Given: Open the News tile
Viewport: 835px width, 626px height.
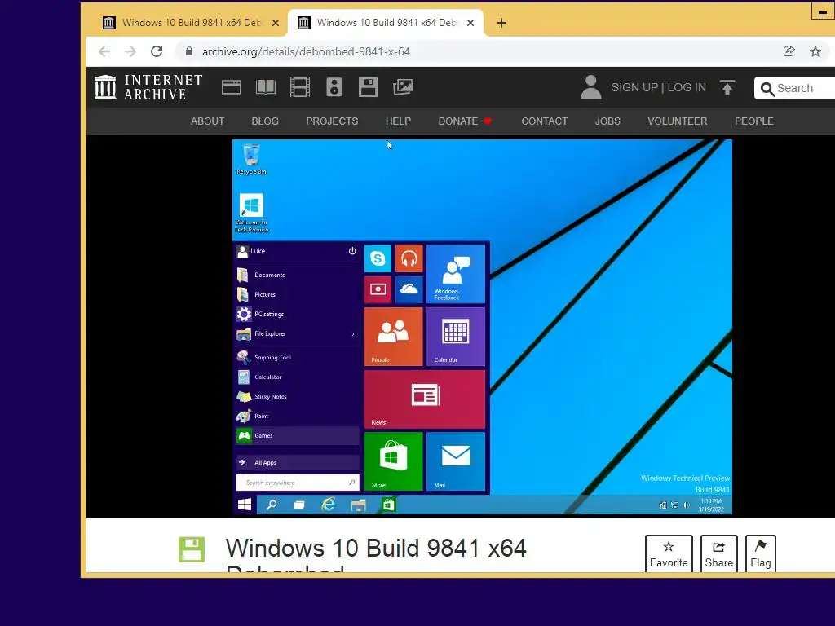Looking at the screenshot, I should 424,399.
